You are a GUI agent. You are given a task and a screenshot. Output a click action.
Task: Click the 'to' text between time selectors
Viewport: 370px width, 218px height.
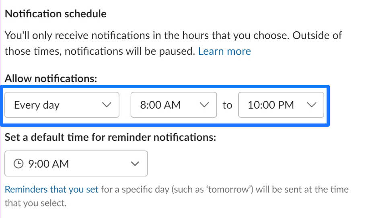click(227, 105)
